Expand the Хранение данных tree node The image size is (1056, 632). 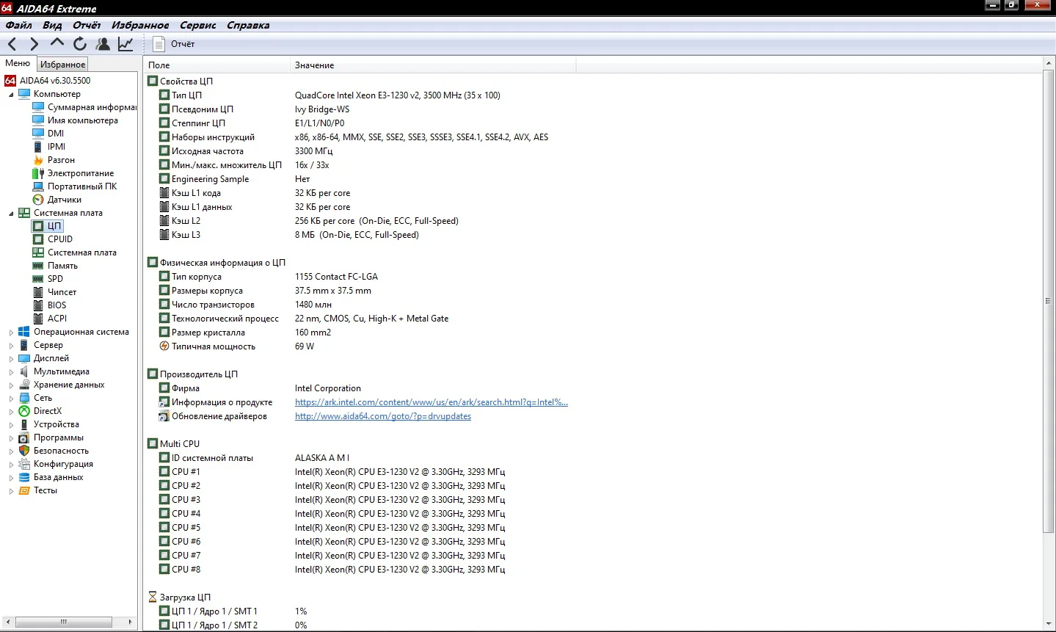coord(11,385)
